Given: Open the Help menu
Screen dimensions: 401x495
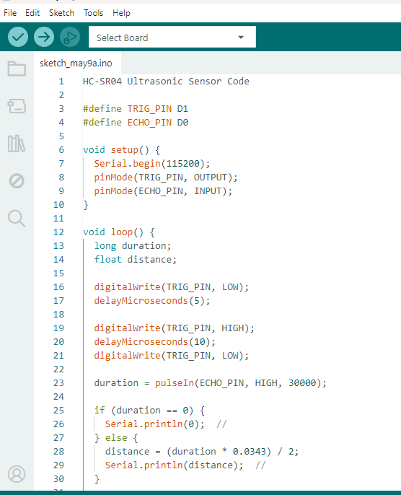Looking at the screenshot, I should [x=121, y=13].
